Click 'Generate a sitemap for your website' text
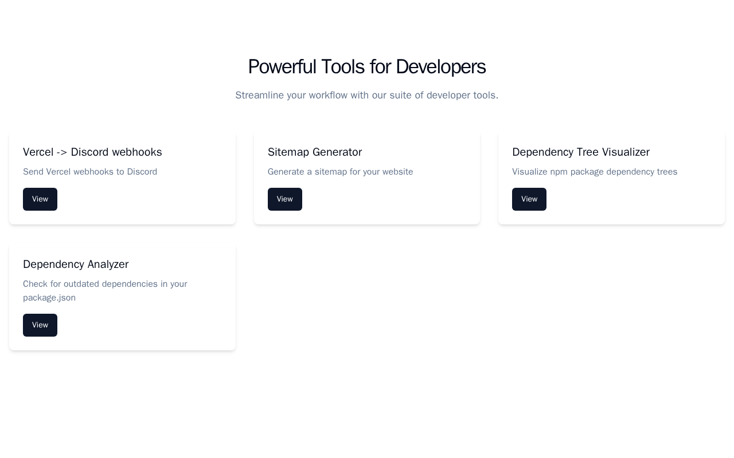This screenshot has height=458, width=734. [341, 172]
